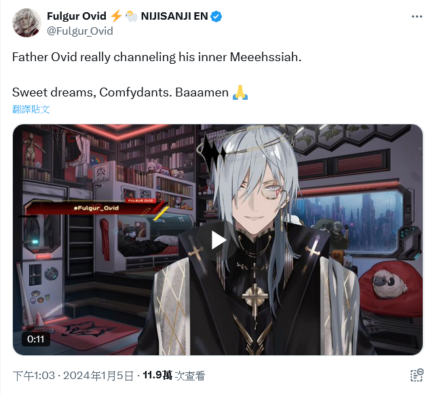Click the NIJISANJI EN text in header

[x=174, y=16]
